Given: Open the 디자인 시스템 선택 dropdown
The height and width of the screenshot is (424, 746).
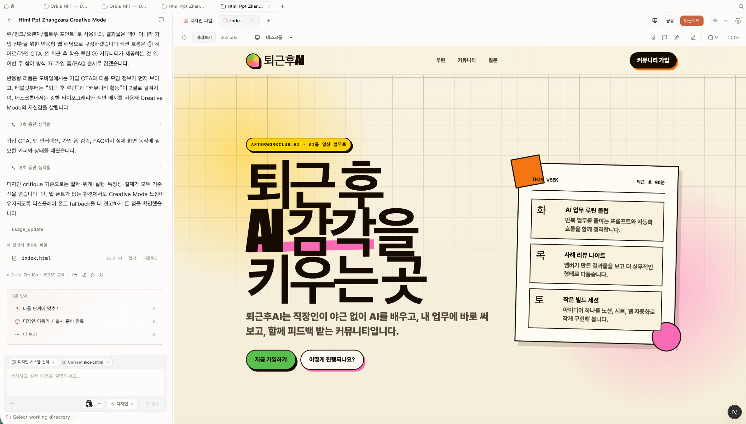Looking at the screenshot, I should point(33,362).
